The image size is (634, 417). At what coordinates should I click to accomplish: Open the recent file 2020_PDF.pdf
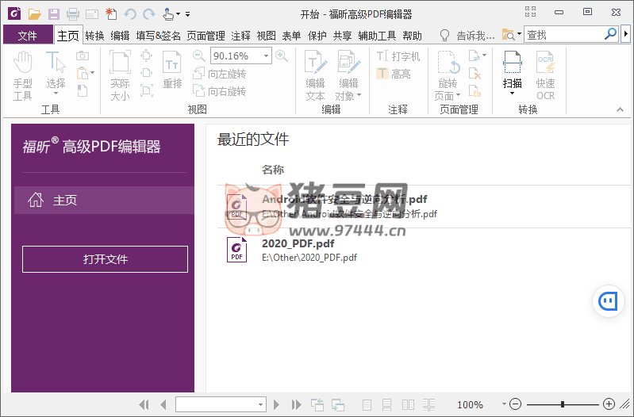click(x=298, y=243)
